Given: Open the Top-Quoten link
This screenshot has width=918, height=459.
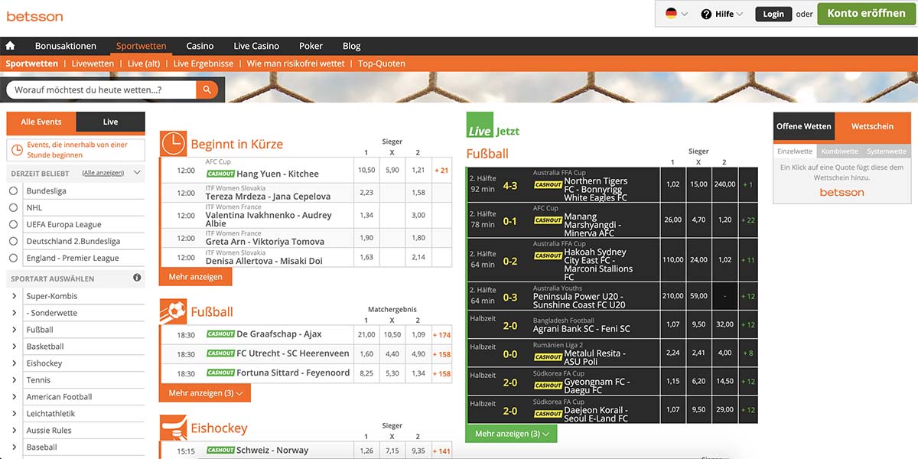Looking at the screenshot, I should 382,63.
